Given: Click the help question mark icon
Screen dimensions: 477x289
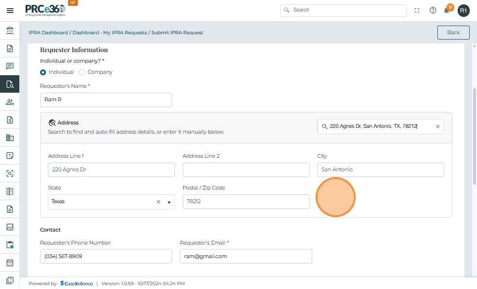Looking at the screenshot, I should click(x=433, y=10).
